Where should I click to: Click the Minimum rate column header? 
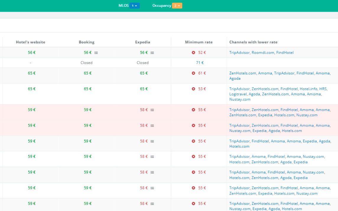click(x=199, y=42)
